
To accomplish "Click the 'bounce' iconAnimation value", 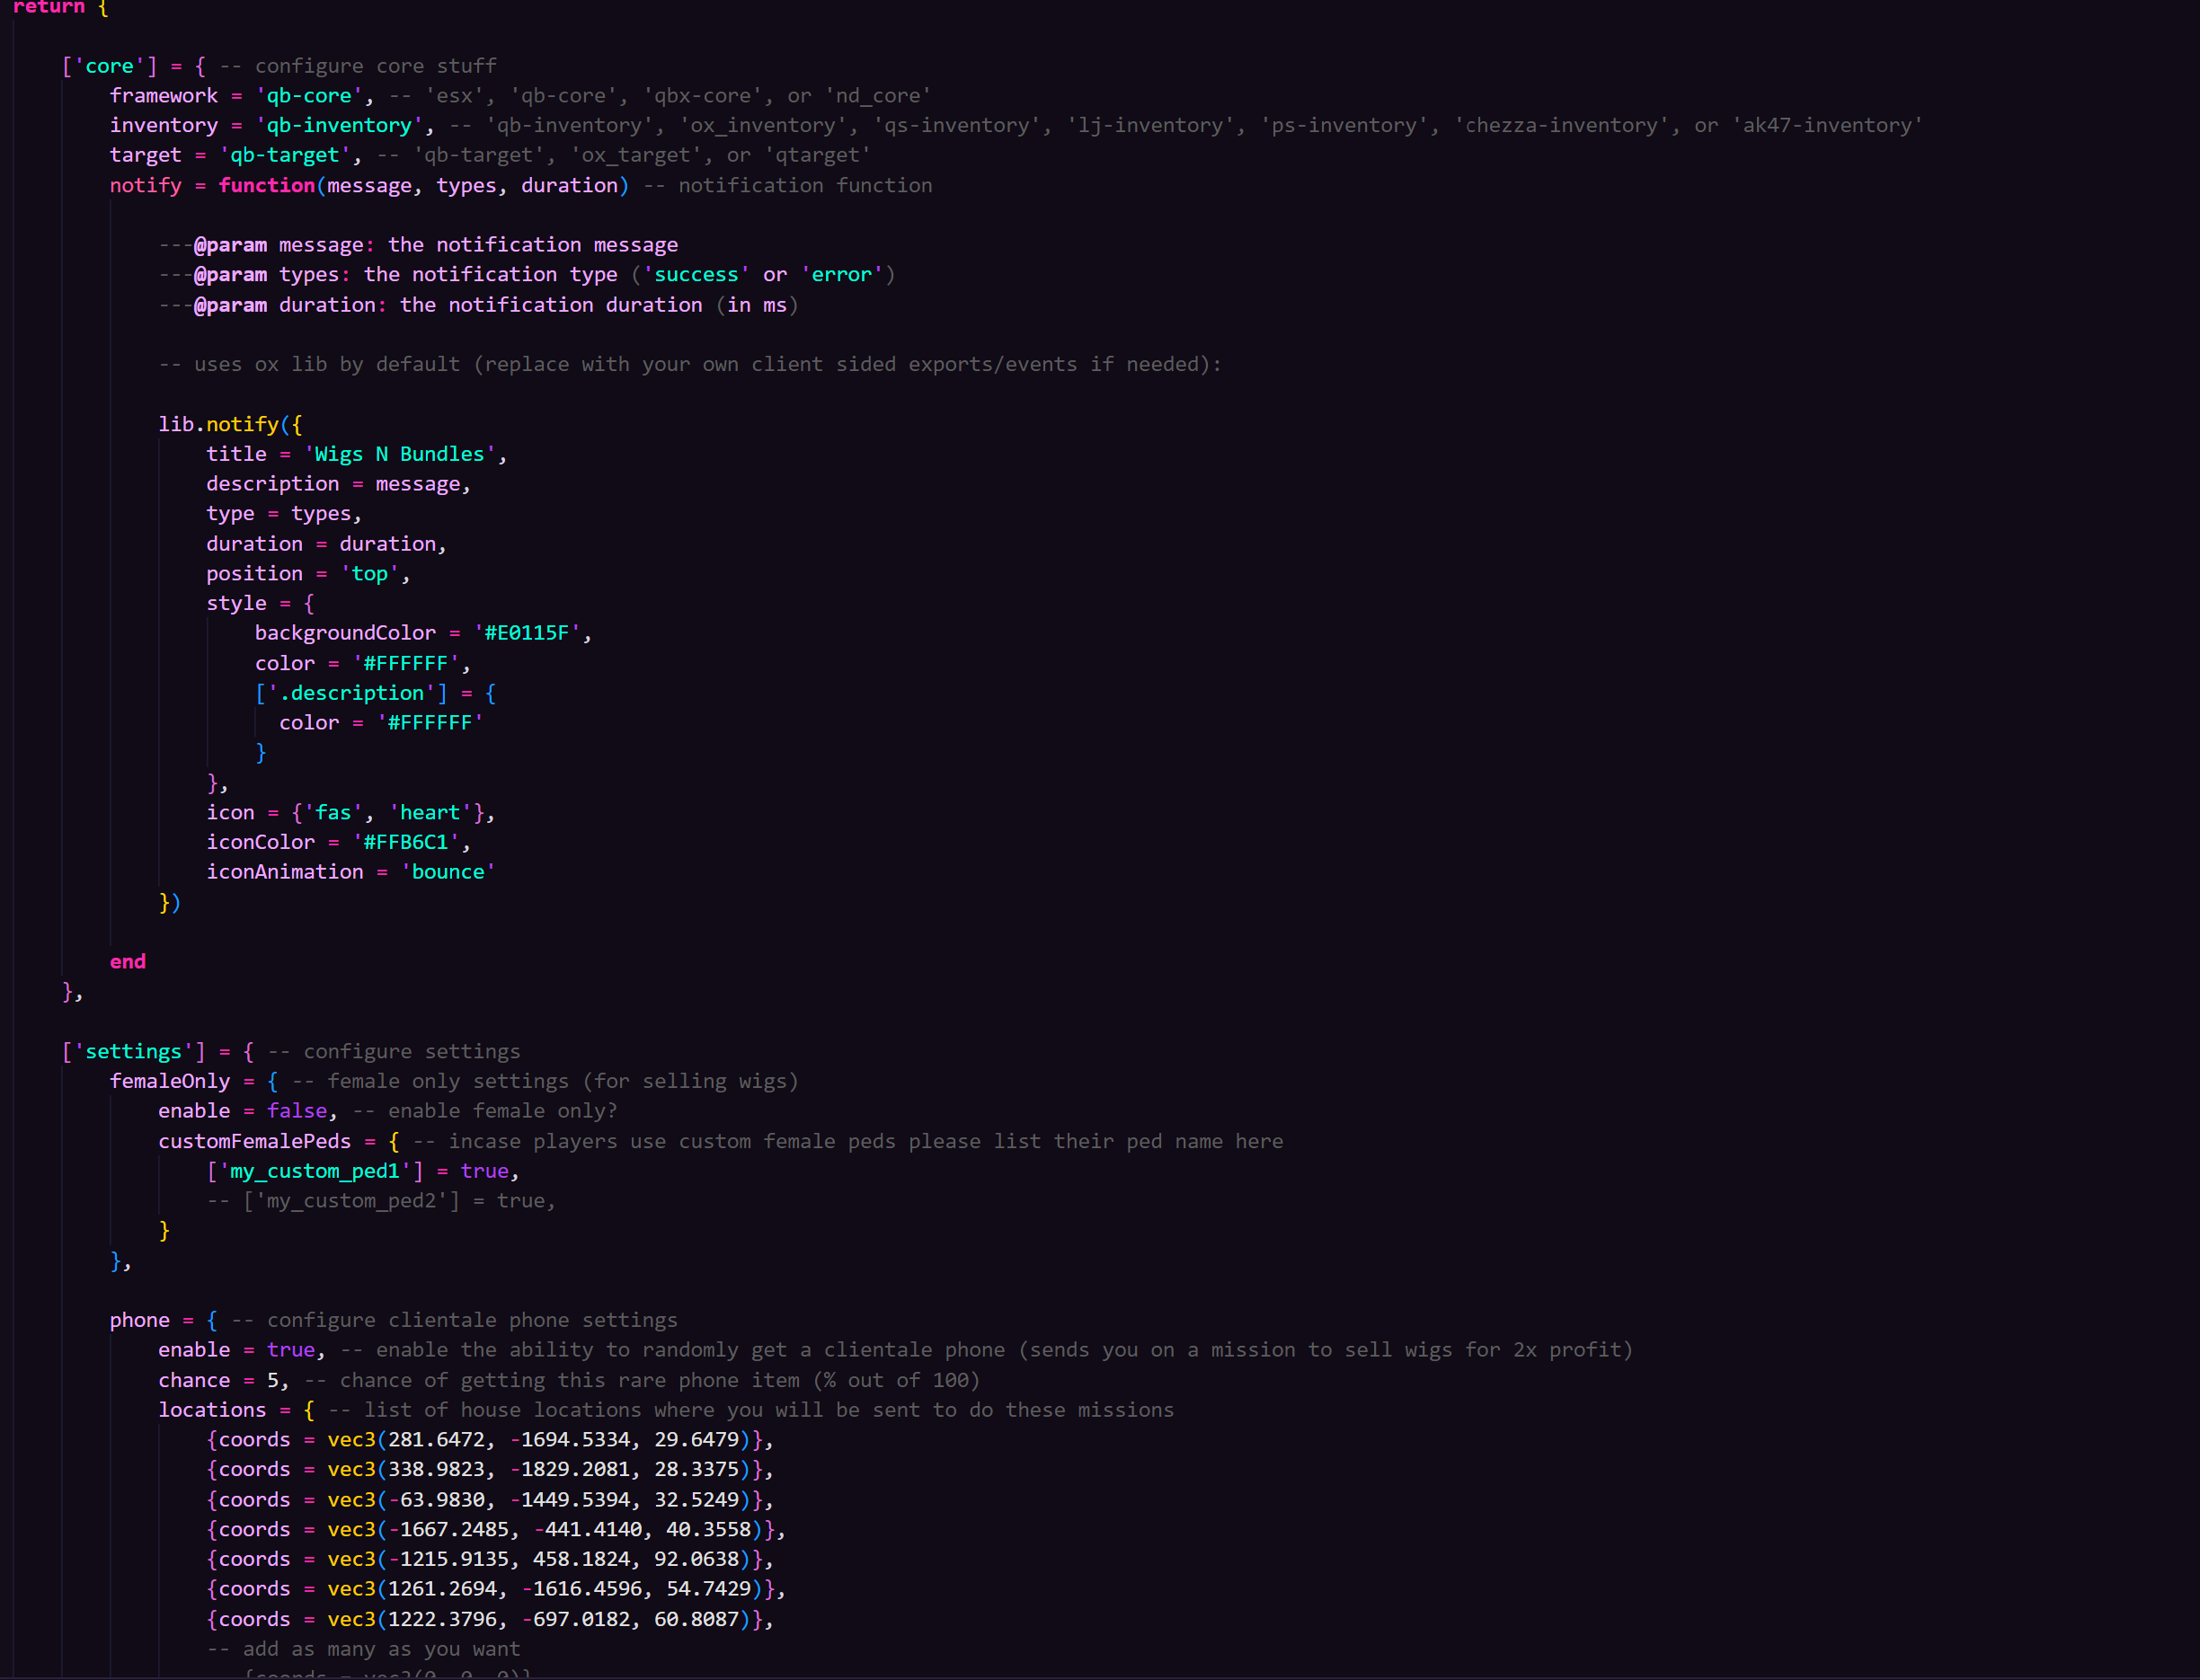I will 448,873.
